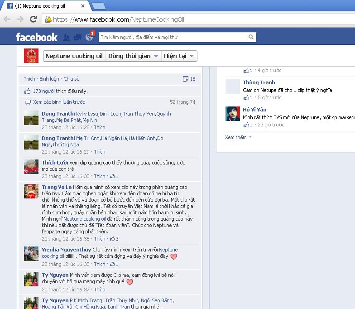Click the Neptune cooking oil page name button
The image size is (355, 309).
pos(74,56)
